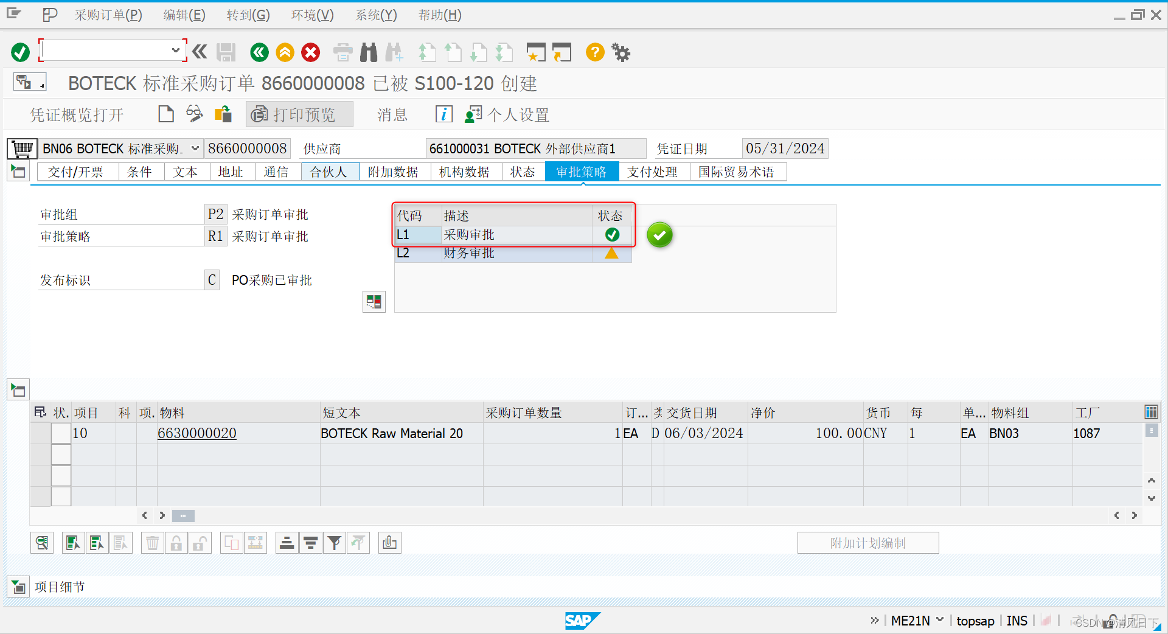
Task: Expand the status bar double-chevron
Action: [x=875, y=620]
